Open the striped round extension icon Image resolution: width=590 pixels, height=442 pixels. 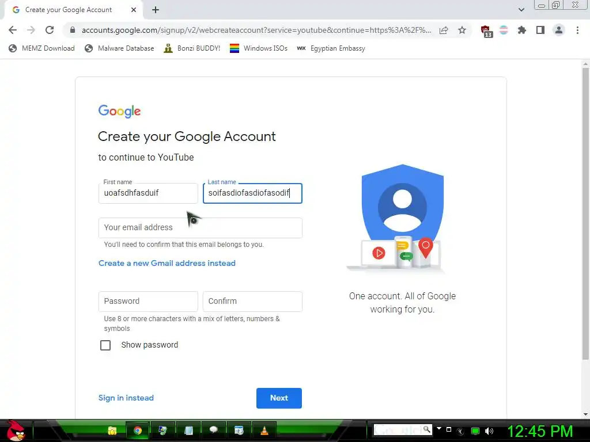point(504,30)
